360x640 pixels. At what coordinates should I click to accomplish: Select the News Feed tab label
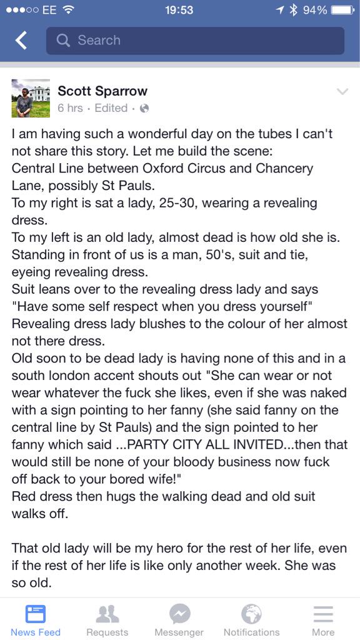coord(36,632)
